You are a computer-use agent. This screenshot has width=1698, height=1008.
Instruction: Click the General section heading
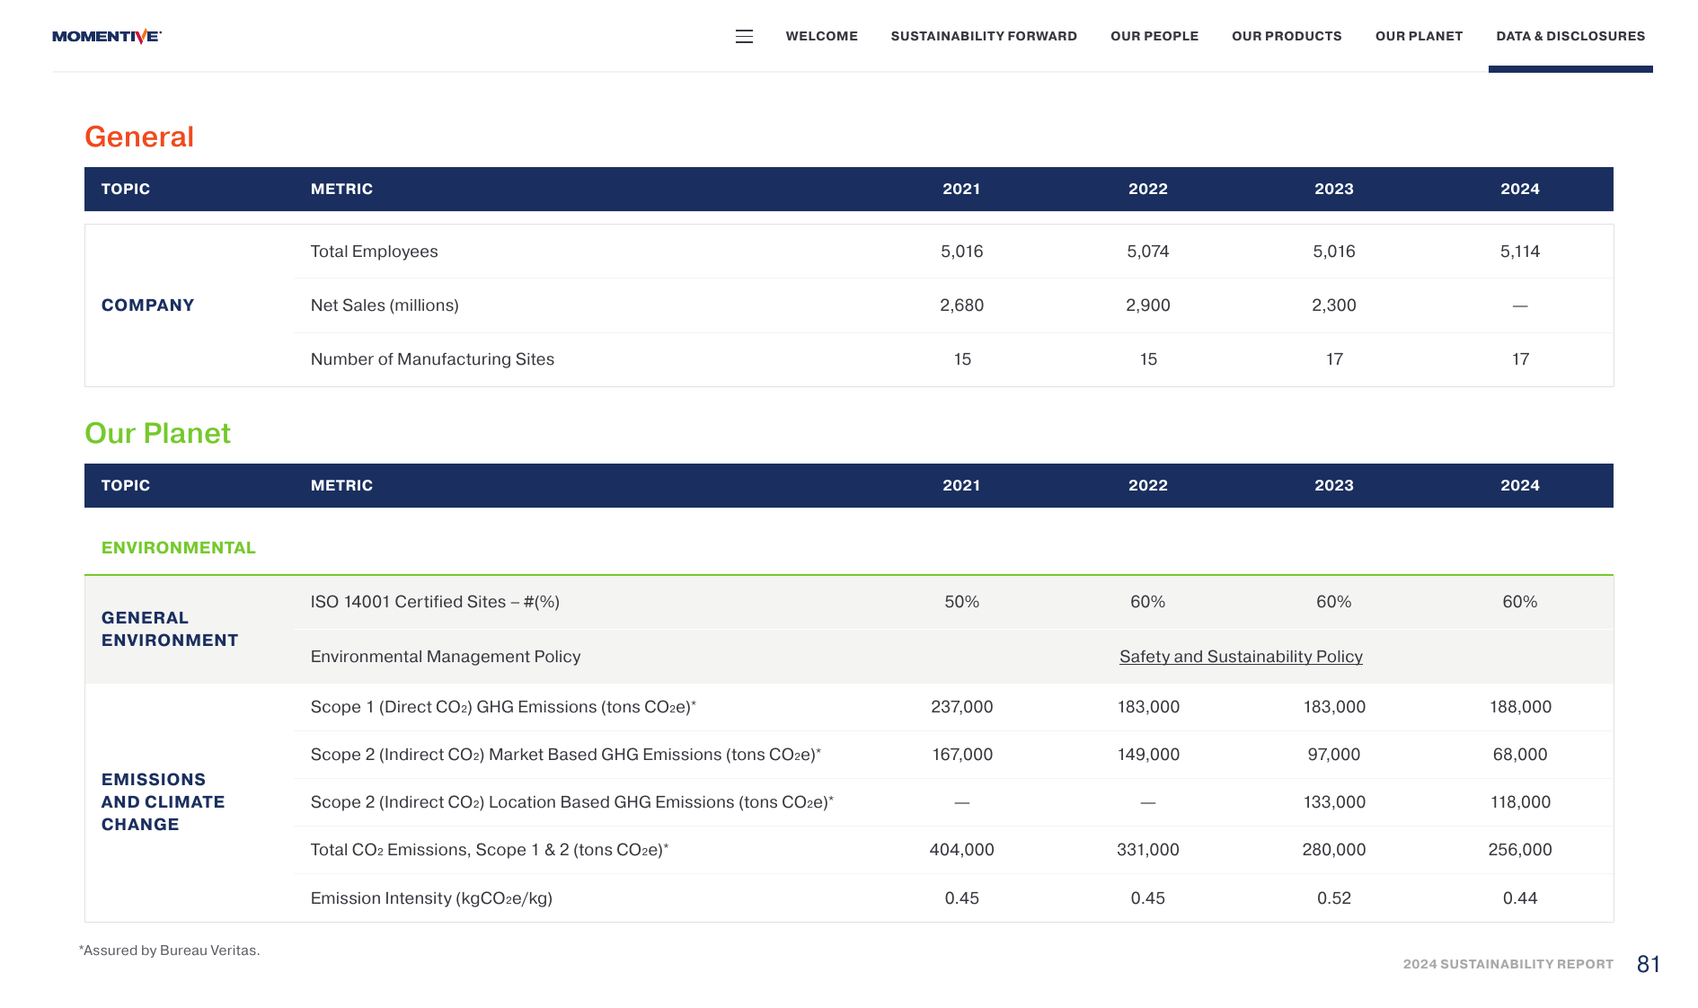(139, 137)
